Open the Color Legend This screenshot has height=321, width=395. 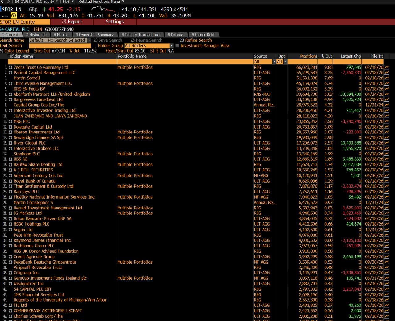15,51
